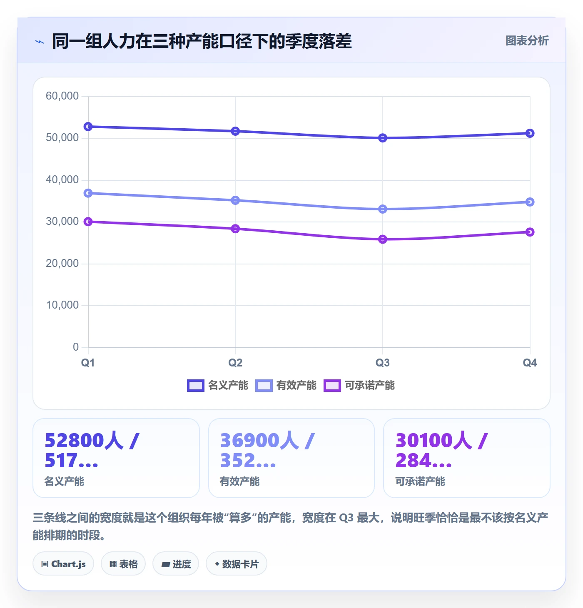The width and height of the screenshot is (583, 608).
Task: Toggle the 可承诺产能 series via its legend label
Action: point(370,386)
